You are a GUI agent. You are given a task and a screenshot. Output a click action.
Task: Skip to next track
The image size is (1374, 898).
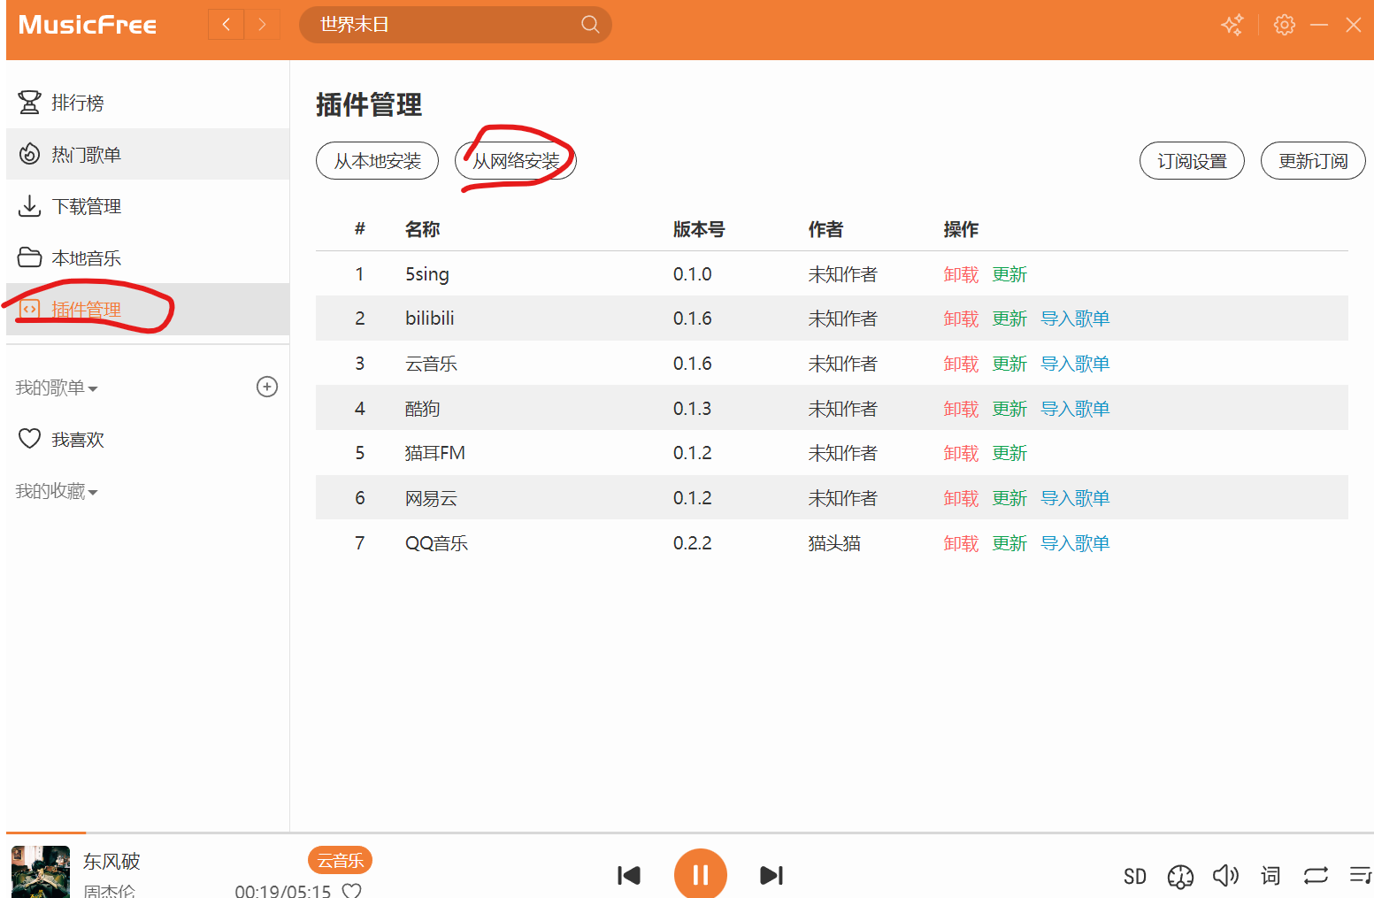[771, 876]
